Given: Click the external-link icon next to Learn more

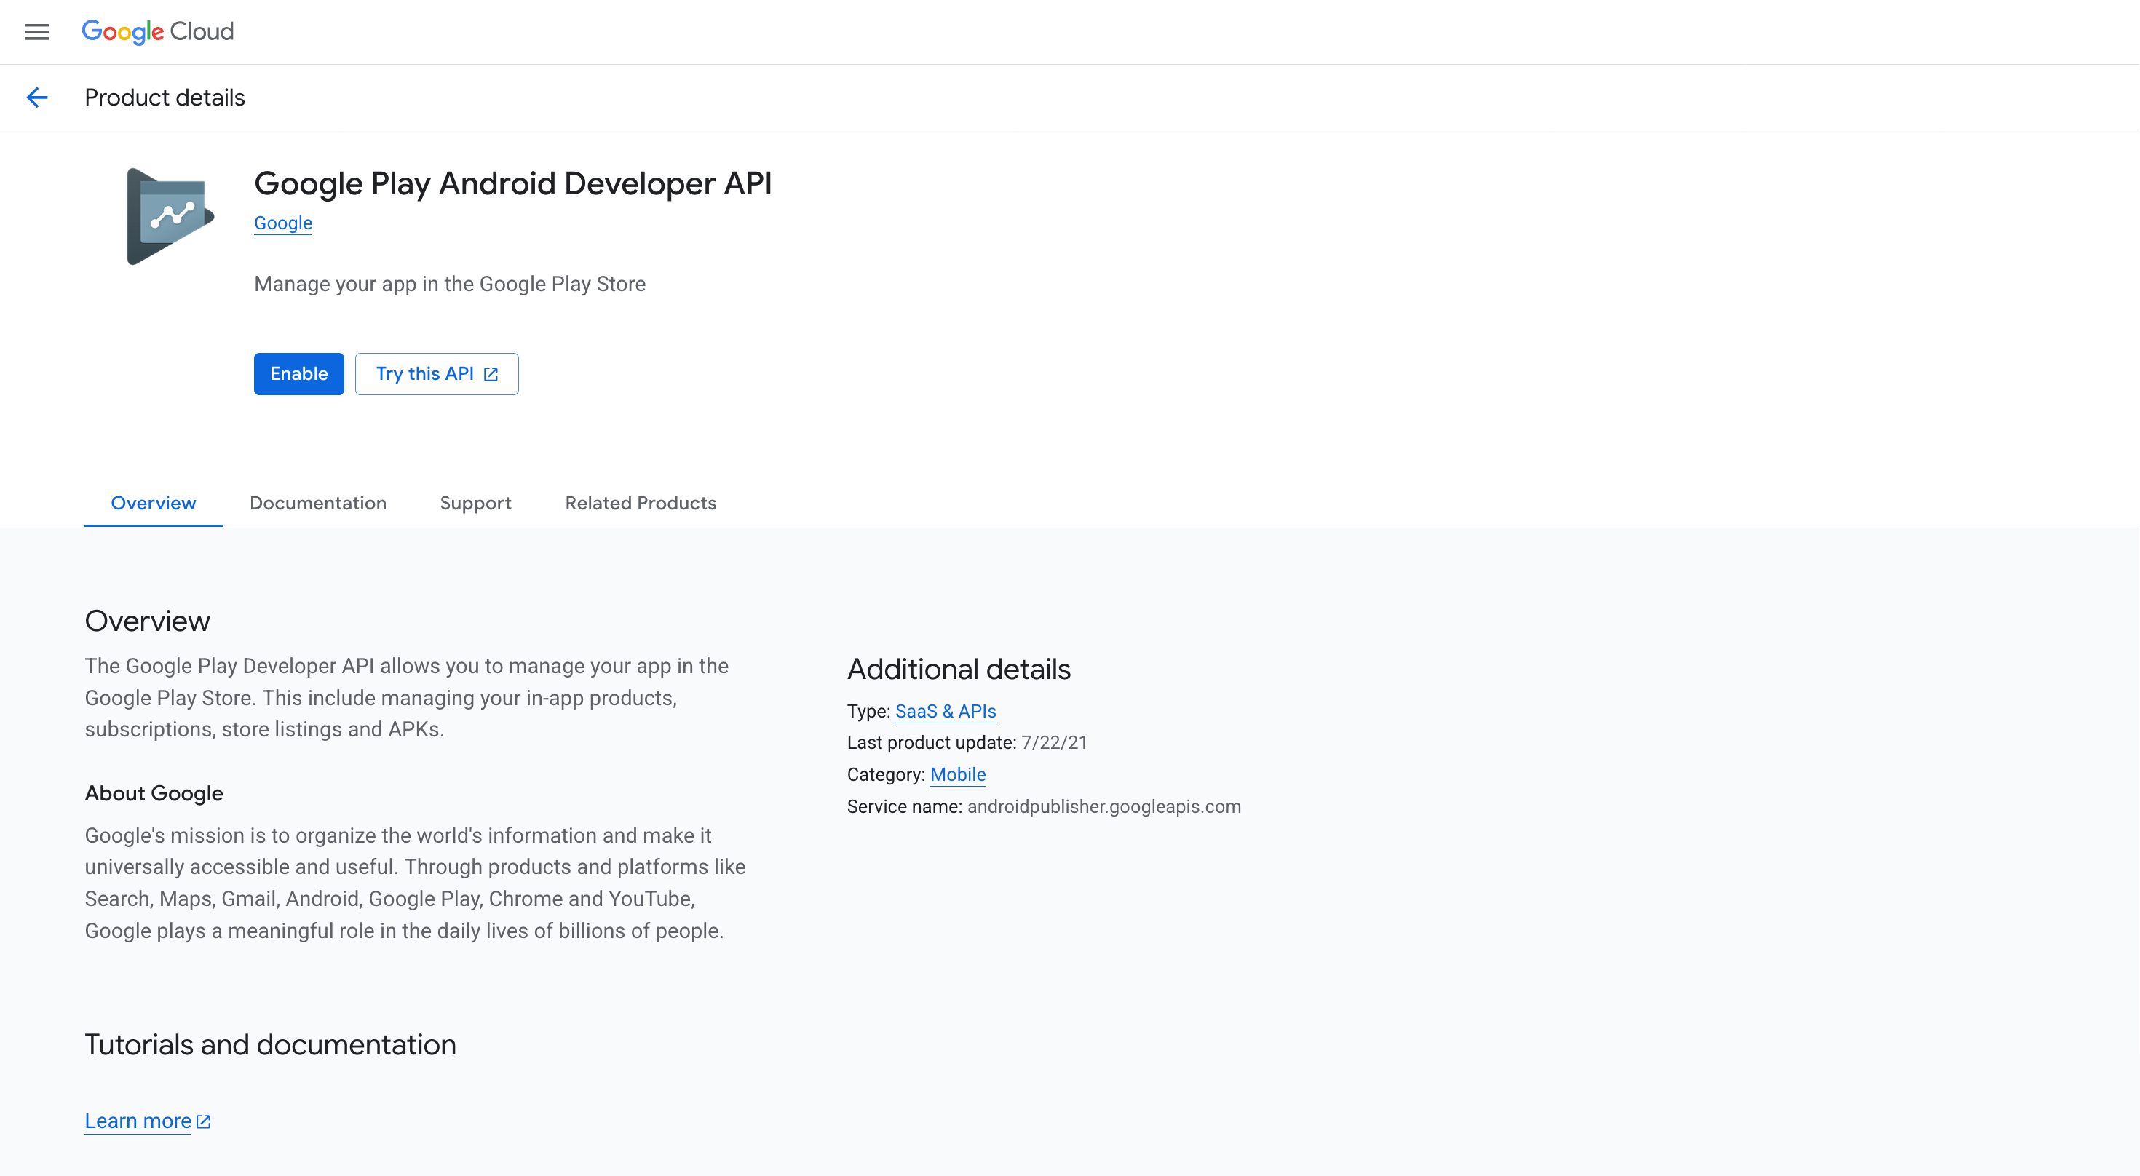Looking at the screenshot, I should [x=204, y=1121].
